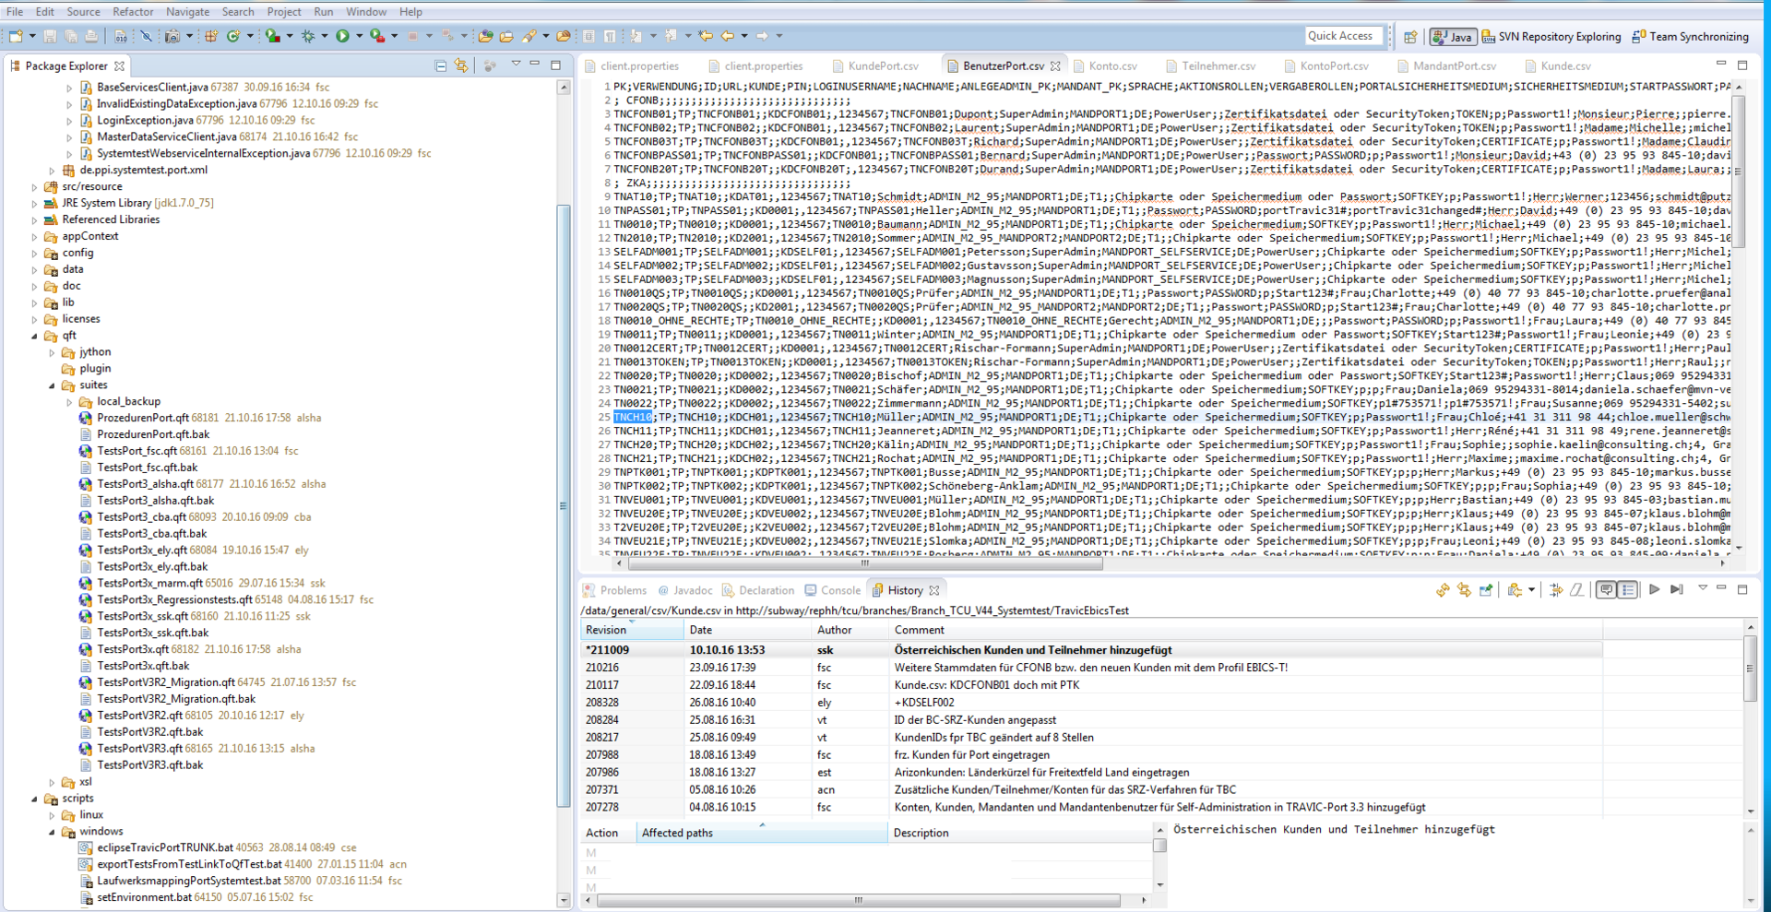The height and width of the screenshot is (912, 1771).
Task: Click the Refresh icon in History view
Action: click(1443, 590)
